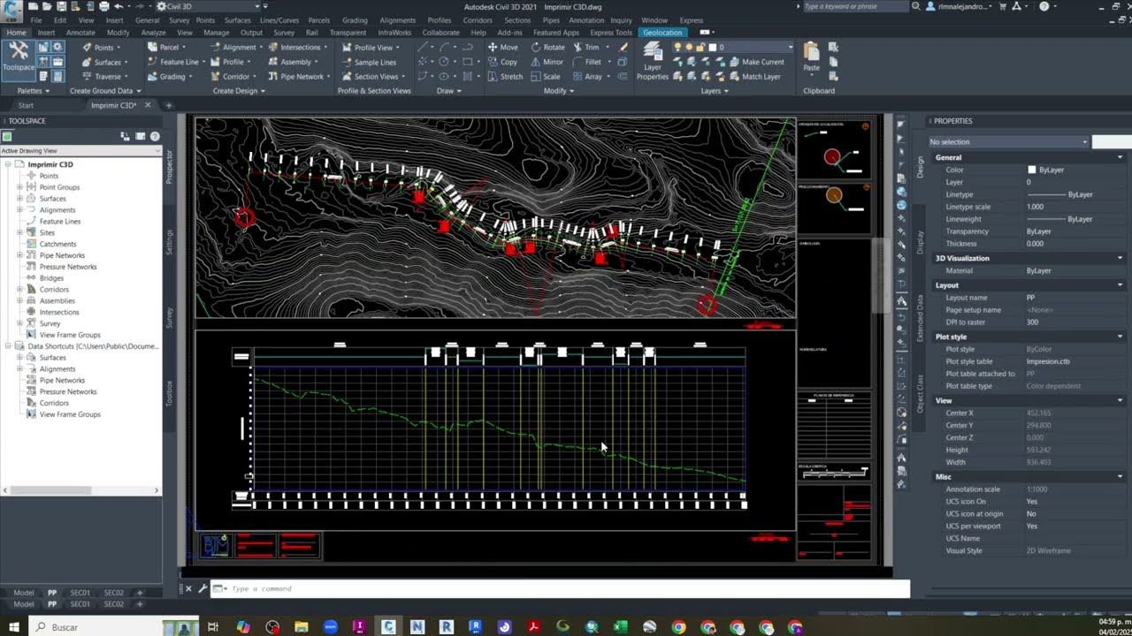
Task: Click the Save icon in quick access toolbar
Action: pos(61,6)
